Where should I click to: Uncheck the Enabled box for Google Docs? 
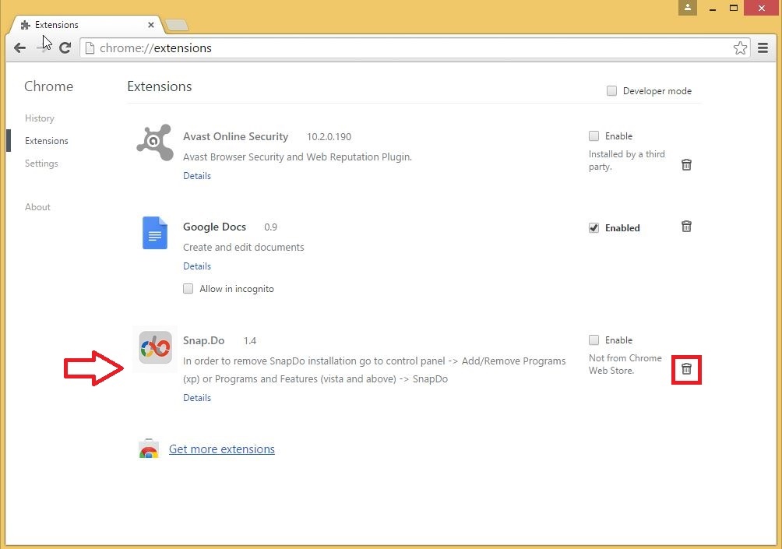pos(594,227)
